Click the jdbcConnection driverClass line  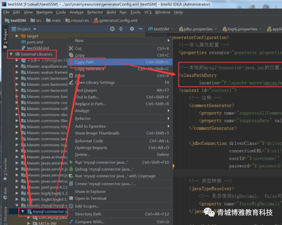click(x=236, y=143)
